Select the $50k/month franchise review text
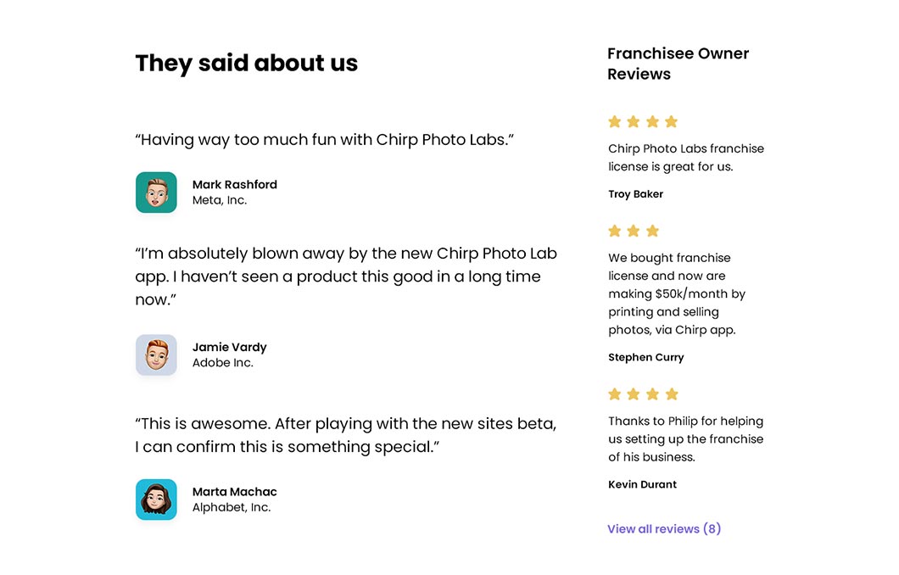The width and height of the screenshot is (899, 575). 676,293
